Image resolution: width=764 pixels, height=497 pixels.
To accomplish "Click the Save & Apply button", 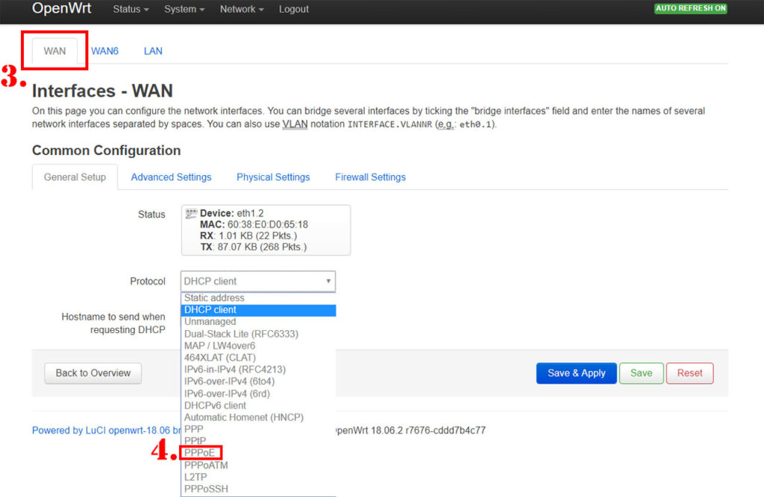I will tap(576, 373).
